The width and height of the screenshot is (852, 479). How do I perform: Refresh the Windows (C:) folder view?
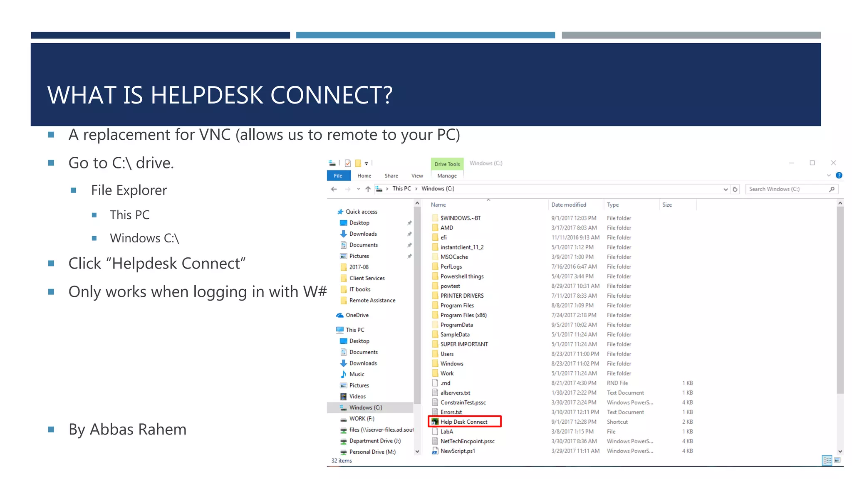pyautogui.click(x=735, y=189)
